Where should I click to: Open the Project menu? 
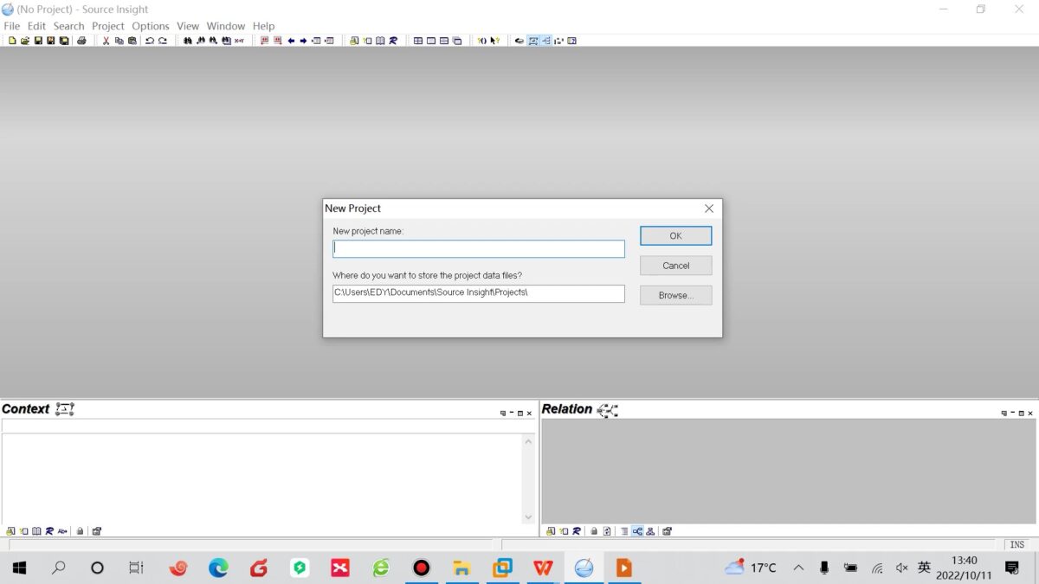(108, 26)
